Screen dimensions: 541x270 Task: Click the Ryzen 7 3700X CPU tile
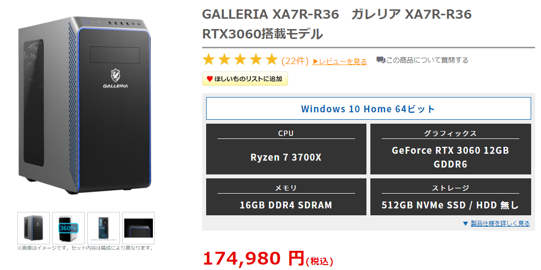coord(286,149)
